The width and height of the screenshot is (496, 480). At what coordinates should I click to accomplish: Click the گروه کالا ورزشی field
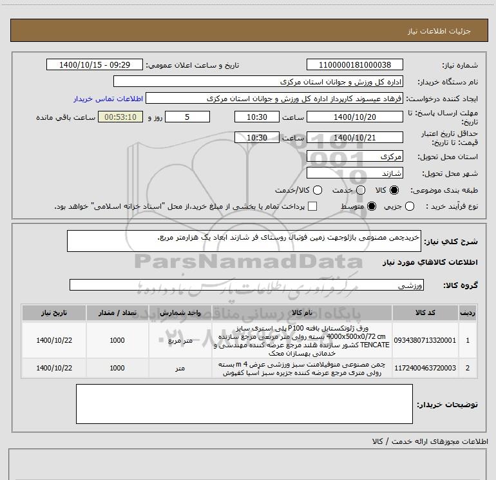tap(247, 285)
